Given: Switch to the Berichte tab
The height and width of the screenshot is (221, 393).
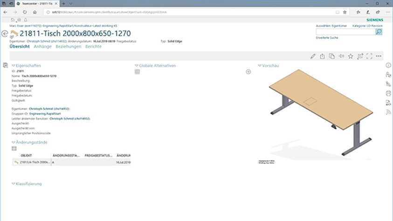Looking at the screenshot, I should [x=94, y=46].
